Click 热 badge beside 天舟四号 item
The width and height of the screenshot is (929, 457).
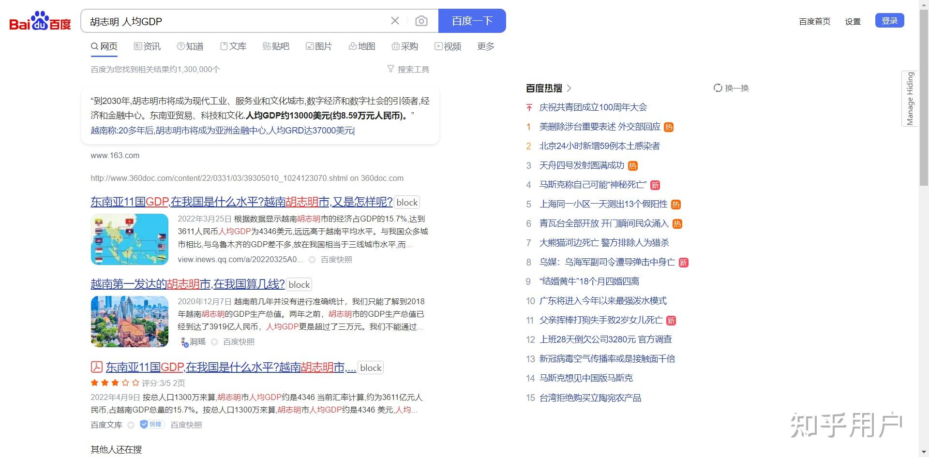pos(632,166)
